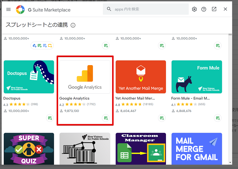Close the Marketplace dialog
This screenshot has width=238, height=169.
[x=225, y=9]
